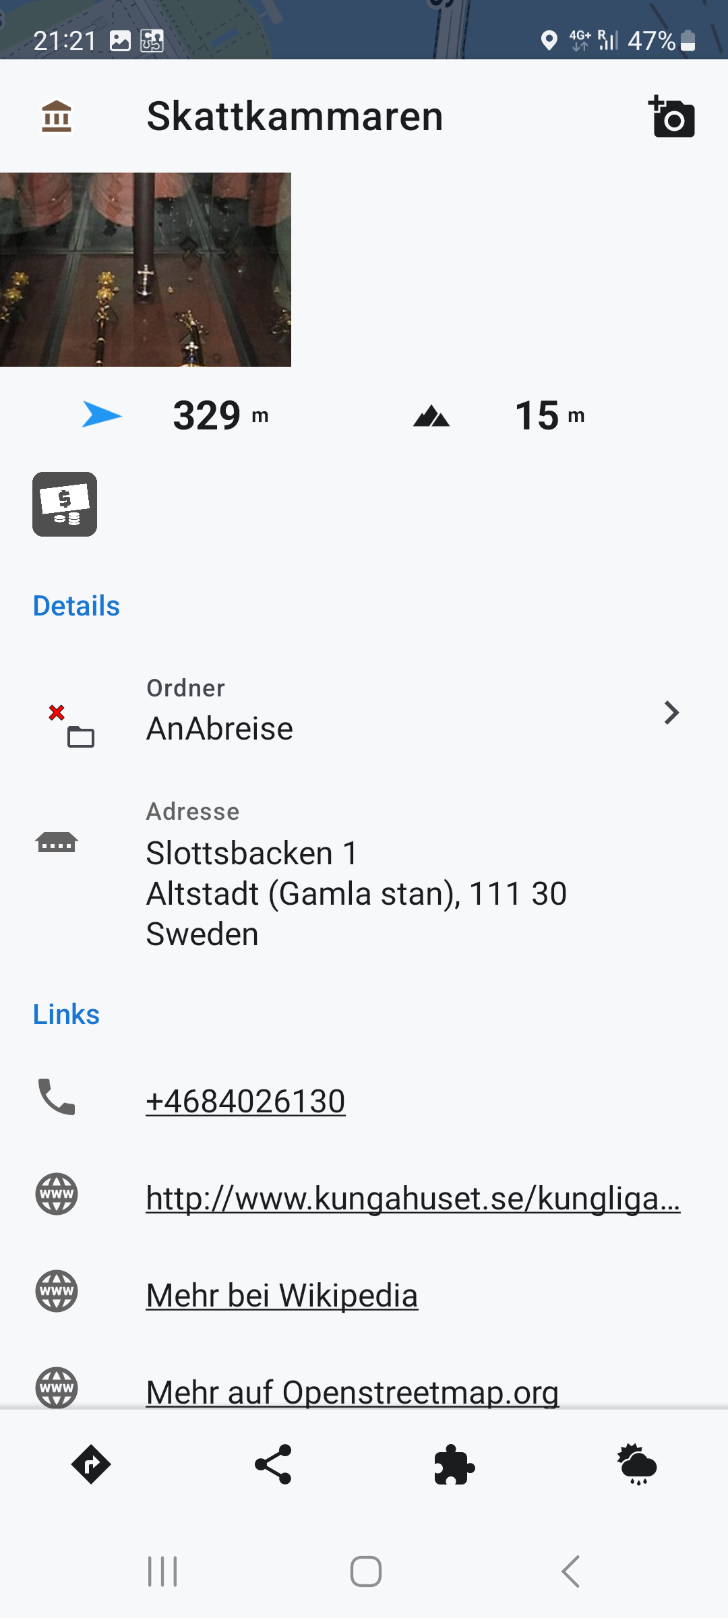Tap the phone handset icon
728x1618 pixels.
[x=57, y=1097]
